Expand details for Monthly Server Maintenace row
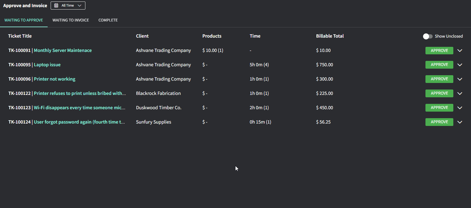 tap(460, 50)
